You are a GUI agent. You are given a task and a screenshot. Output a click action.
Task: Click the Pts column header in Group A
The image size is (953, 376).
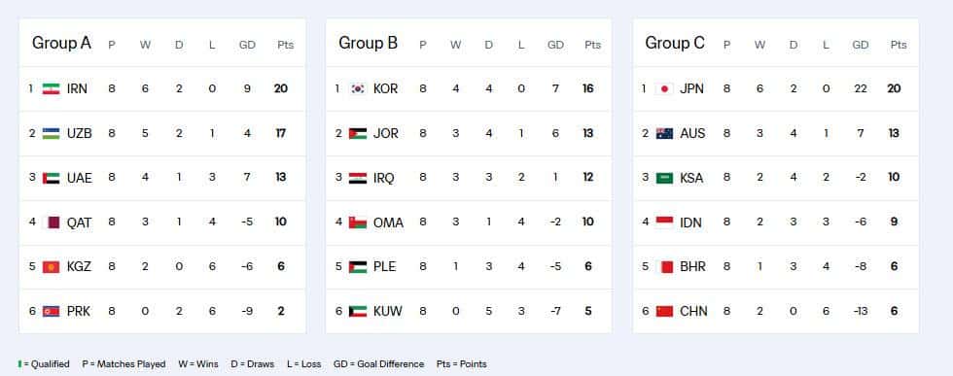(x=286, y=45)
